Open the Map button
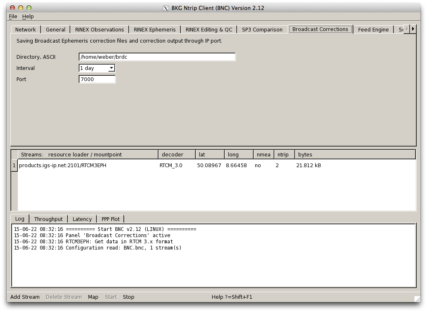 (93, 297)
